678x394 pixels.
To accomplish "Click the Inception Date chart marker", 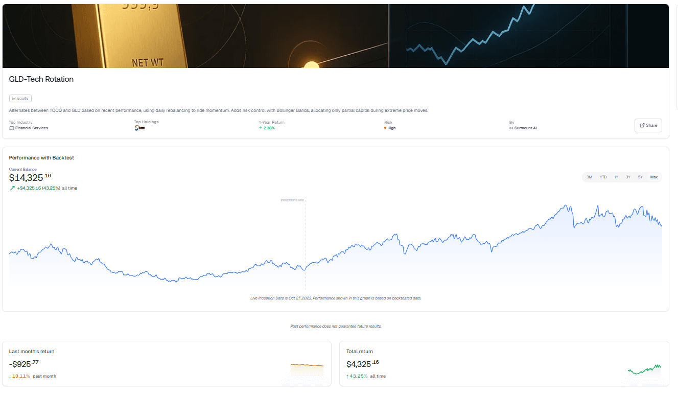I will 292,200.
